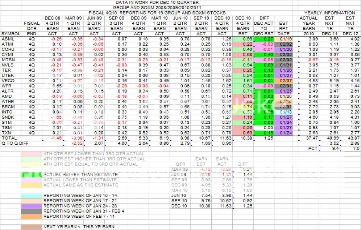Image resolution: width=361 pixels, height=230 pixels.
Task: Click the NEXT YR EARN legend color swatch
Action: [x=32, y=227]
